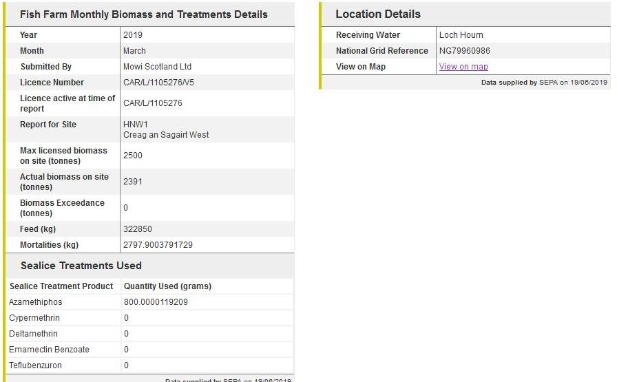Viewport: 617px width, 382px height.
Task: Click mortalities value 2797.9003791729
Action: coord(158,245)
